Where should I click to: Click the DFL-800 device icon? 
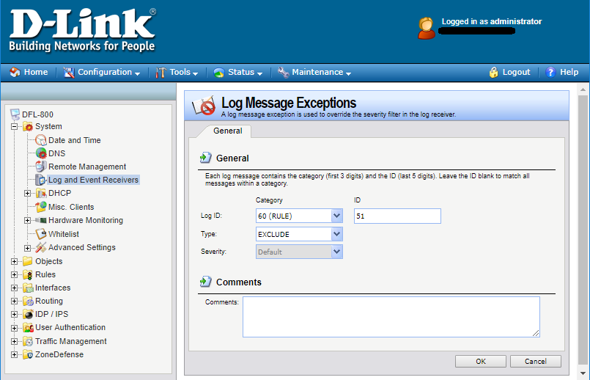click(15, 114)
